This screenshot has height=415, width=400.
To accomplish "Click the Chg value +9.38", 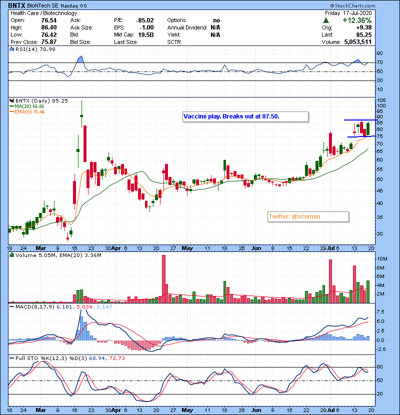I will click(363, 27).
